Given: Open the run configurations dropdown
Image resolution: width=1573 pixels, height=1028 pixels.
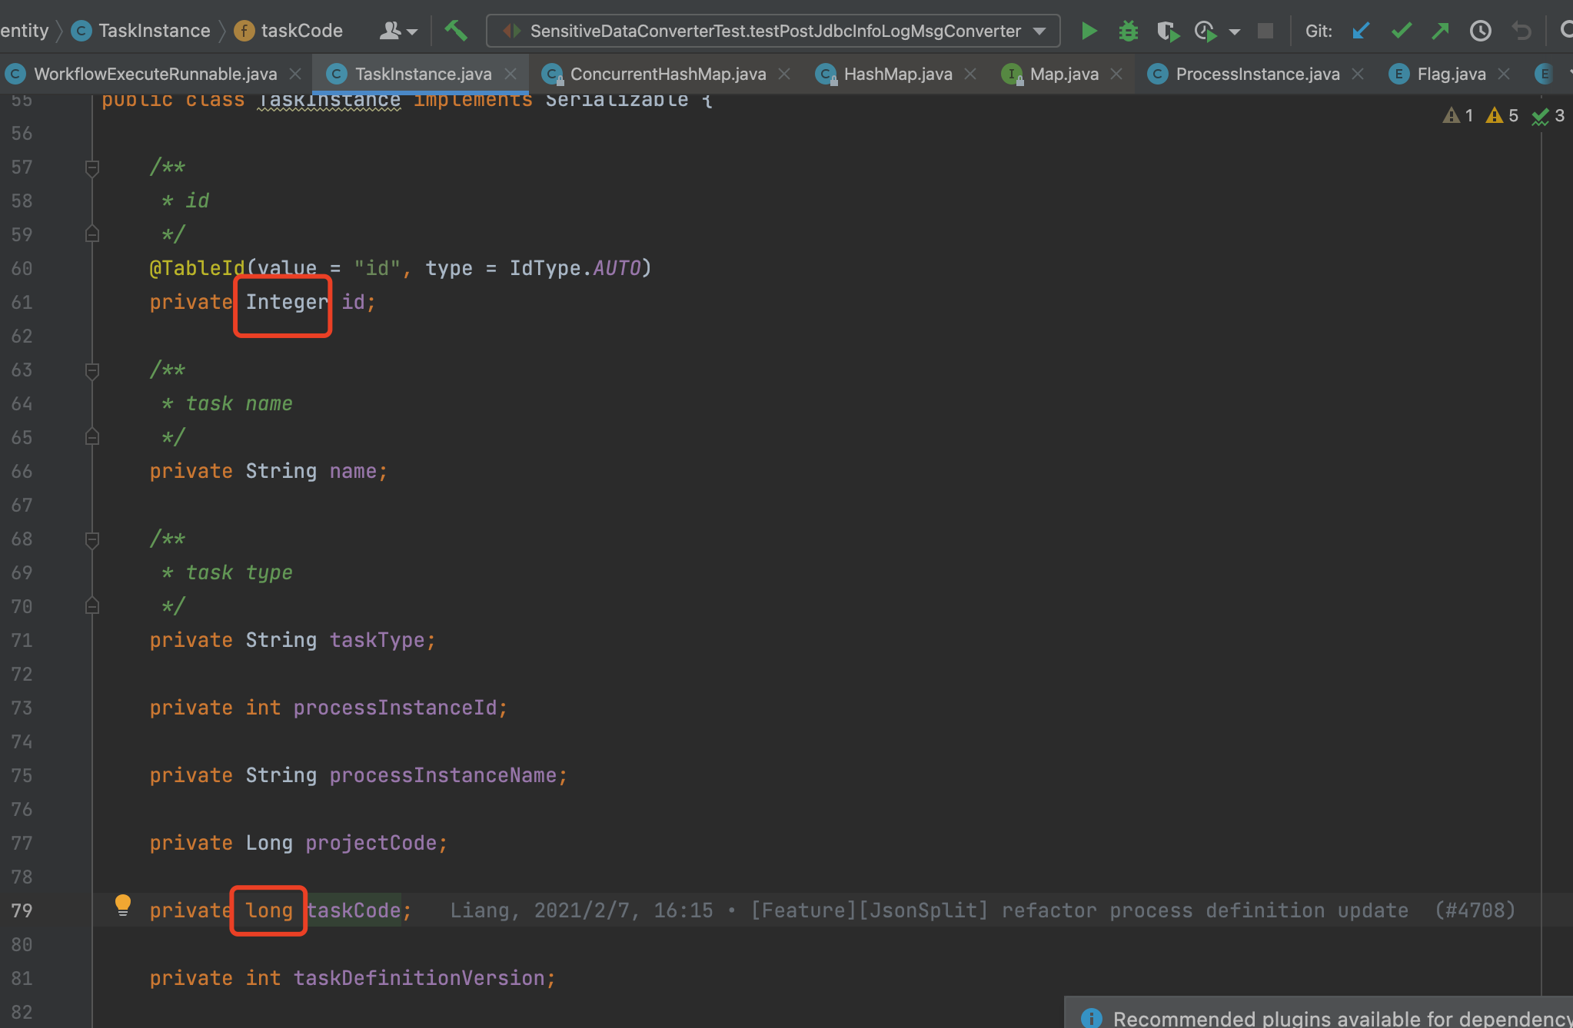Looking at the screenshot, I should coord(1039,31).
